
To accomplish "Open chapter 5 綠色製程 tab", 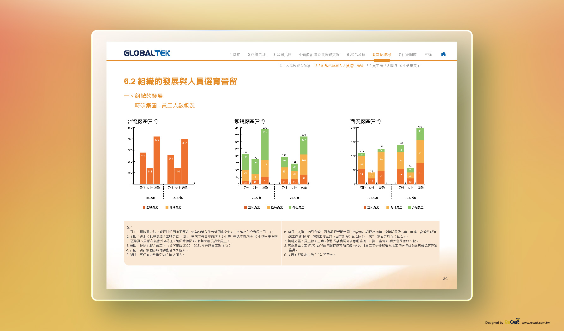I will (356, 55).
